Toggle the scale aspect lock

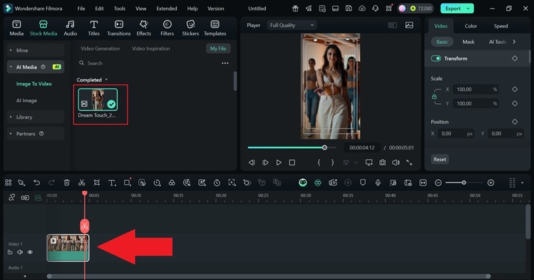click(x=435, y=97)
